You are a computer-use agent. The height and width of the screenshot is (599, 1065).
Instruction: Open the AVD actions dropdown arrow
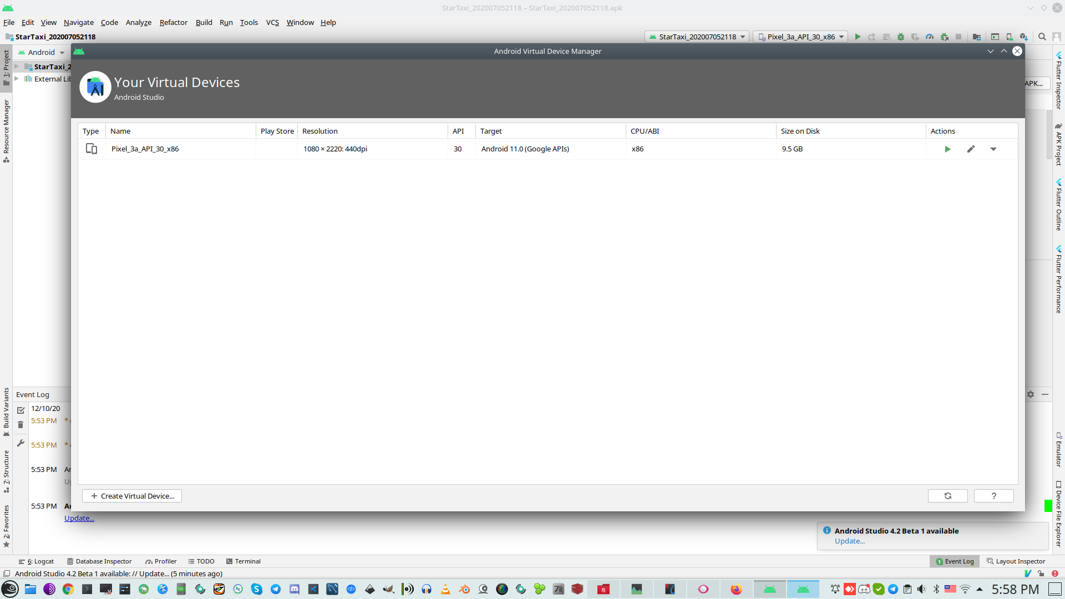993,149
